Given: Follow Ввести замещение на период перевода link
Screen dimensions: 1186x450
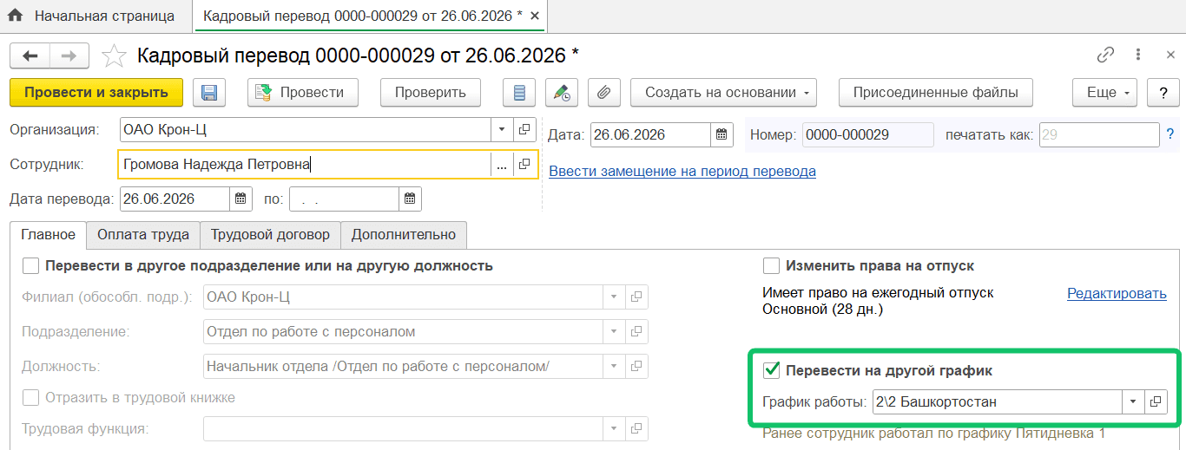Looking at the screenshot, I should (x=682, y=171).
